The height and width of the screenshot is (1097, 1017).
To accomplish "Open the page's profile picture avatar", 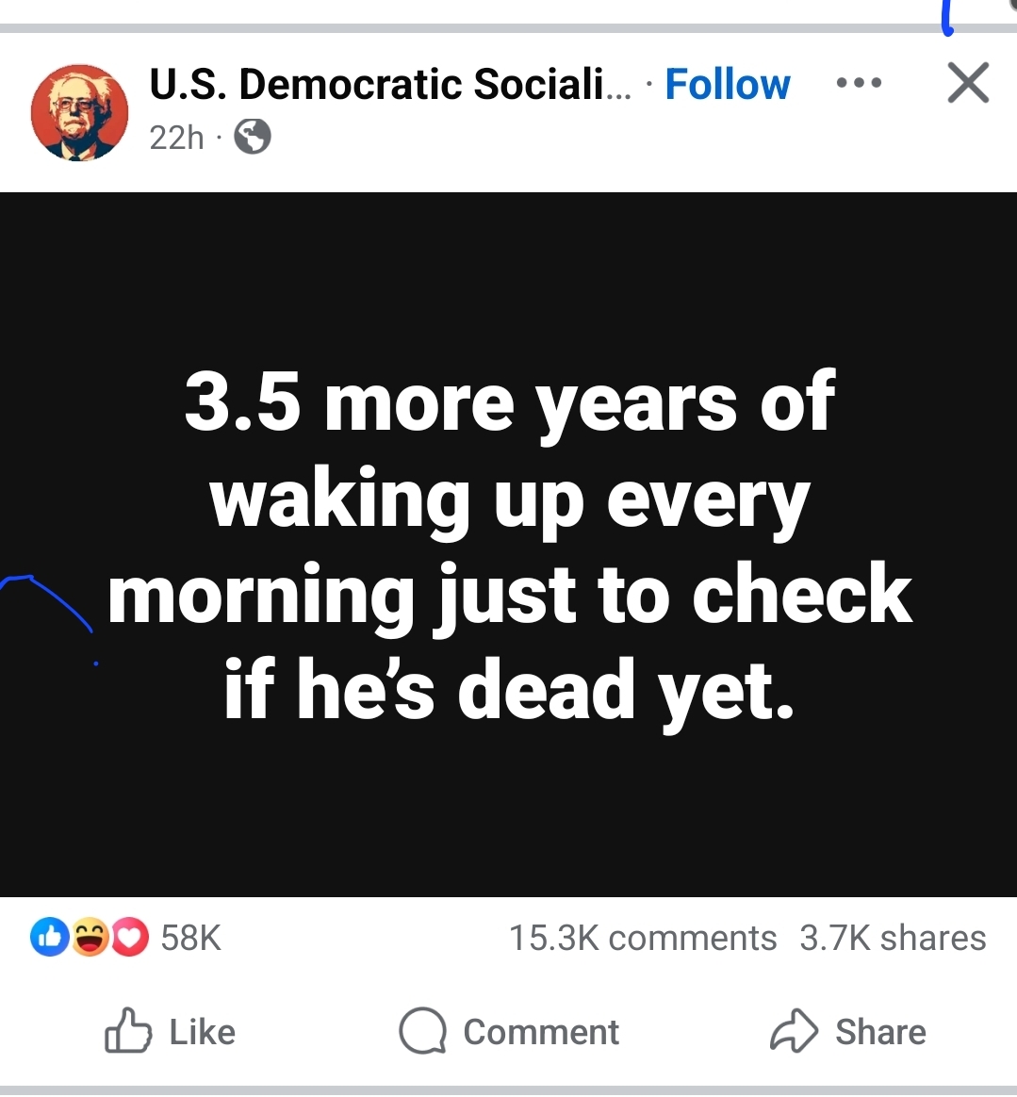I will (x=80, y=113).
